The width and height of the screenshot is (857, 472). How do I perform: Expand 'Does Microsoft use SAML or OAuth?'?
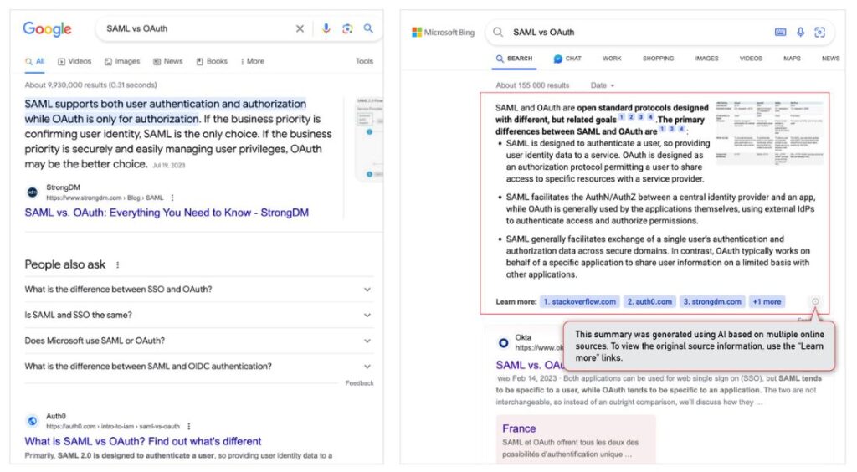pyautogui.click(x=367, y=341)
